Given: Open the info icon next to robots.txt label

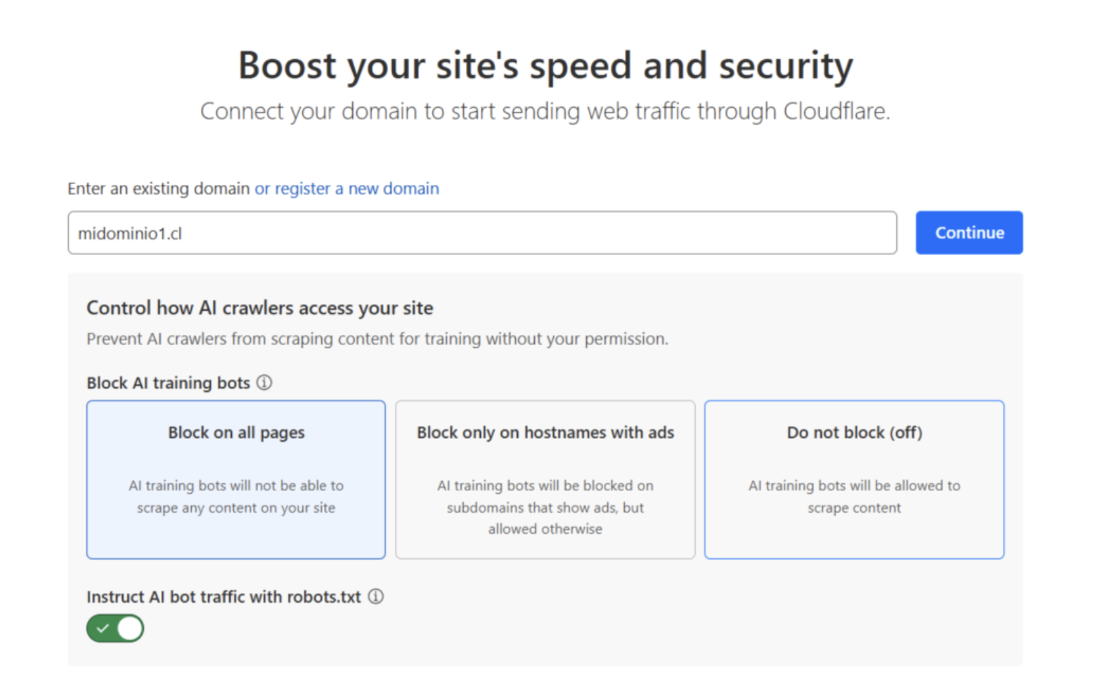Looking at the screenshot, I should tap(376, 597).
